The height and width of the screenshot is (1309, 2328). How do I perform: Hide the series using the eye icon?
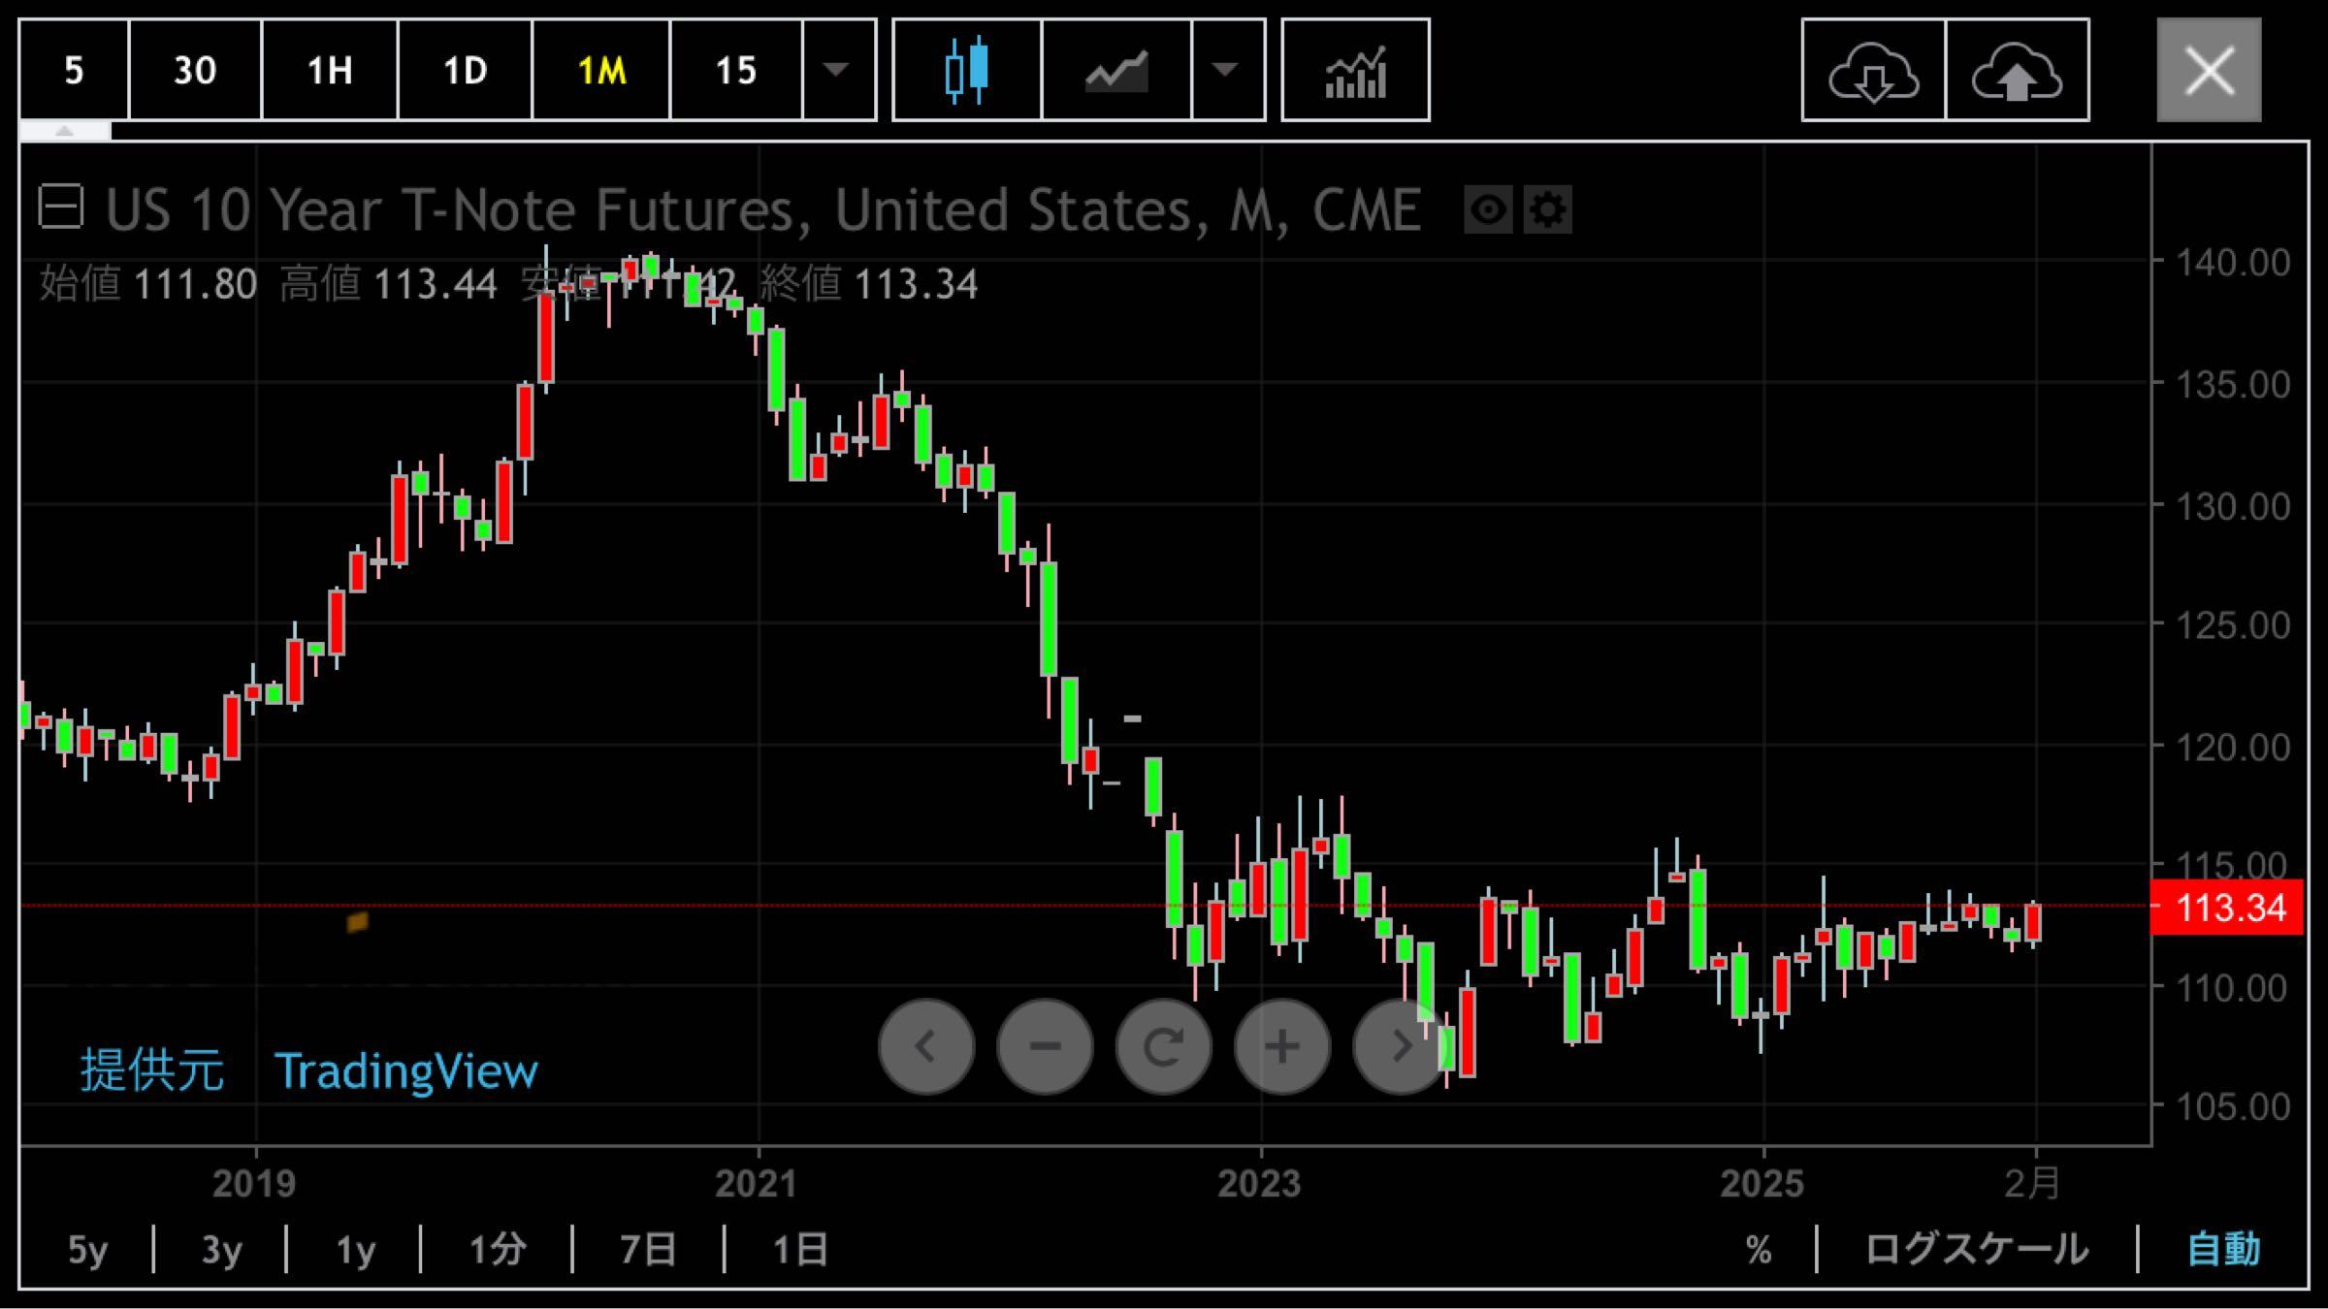pyautogui.click(x=1488, y=209)
